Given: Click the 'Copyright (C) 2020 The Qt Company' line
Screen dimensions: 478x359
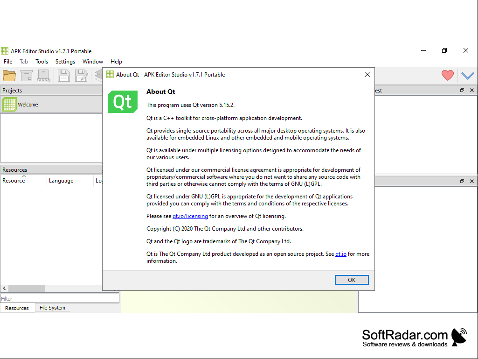Looking at the screenshot, I should (225, 229).
